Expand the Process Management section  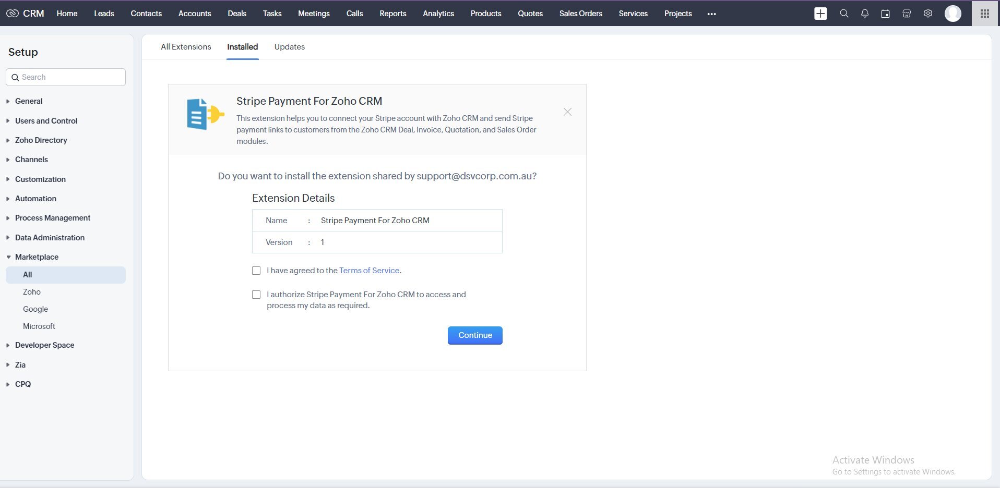coord(53,218)
